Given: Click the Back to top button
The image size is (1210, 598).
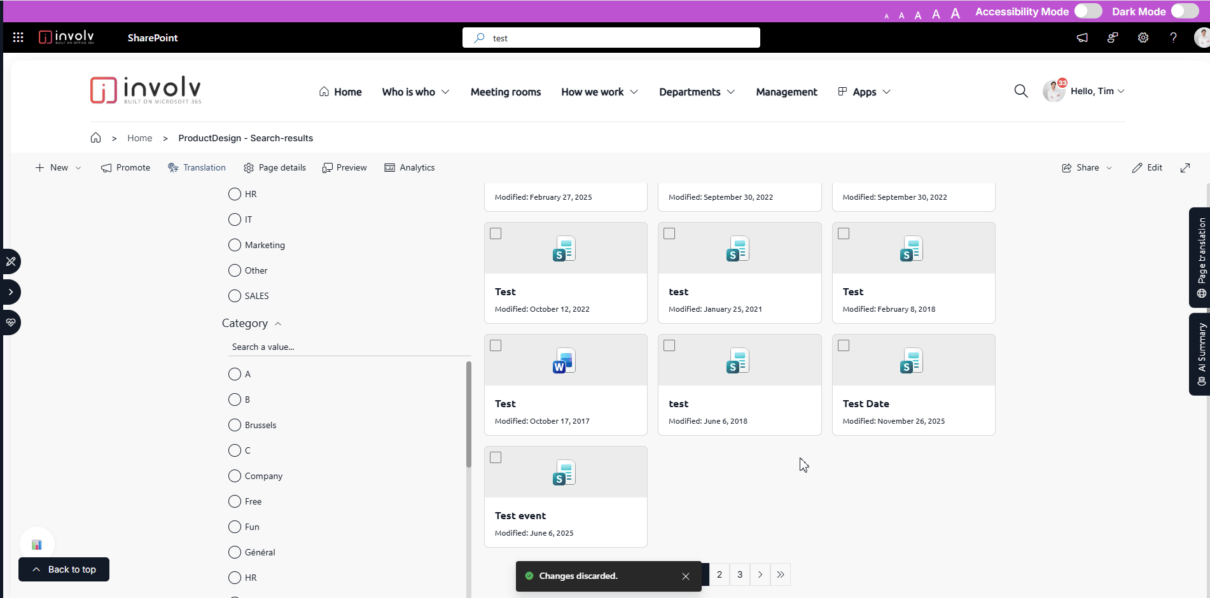Looking at the screenshot, I should point(64,569).
